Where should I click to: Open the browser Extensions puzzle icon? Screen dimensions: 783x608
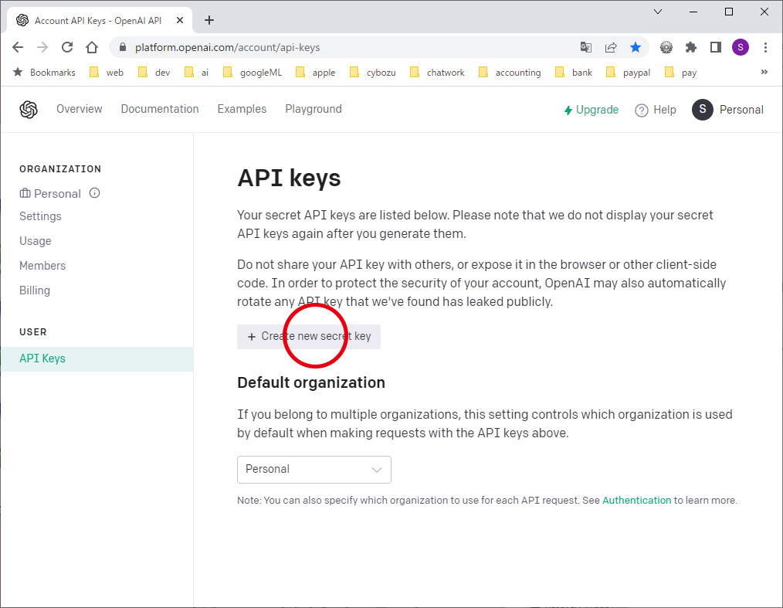pyautogui.click(x=691, y=47)
